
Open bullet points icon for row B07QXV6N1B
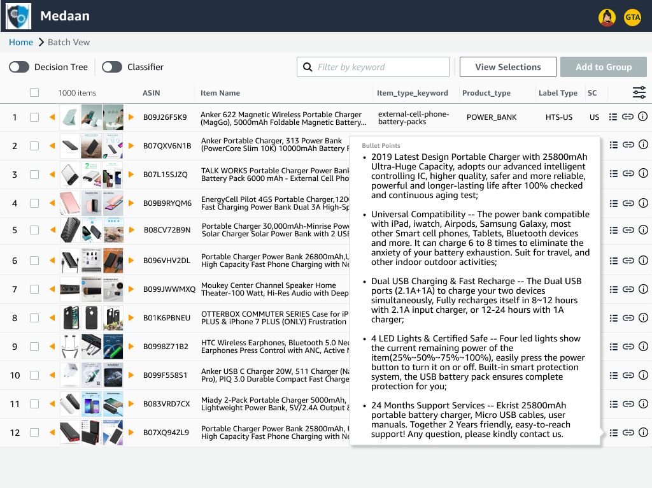click(613, 145)
